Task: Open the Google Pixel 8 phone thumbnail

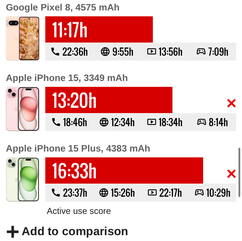Action: 23,38
